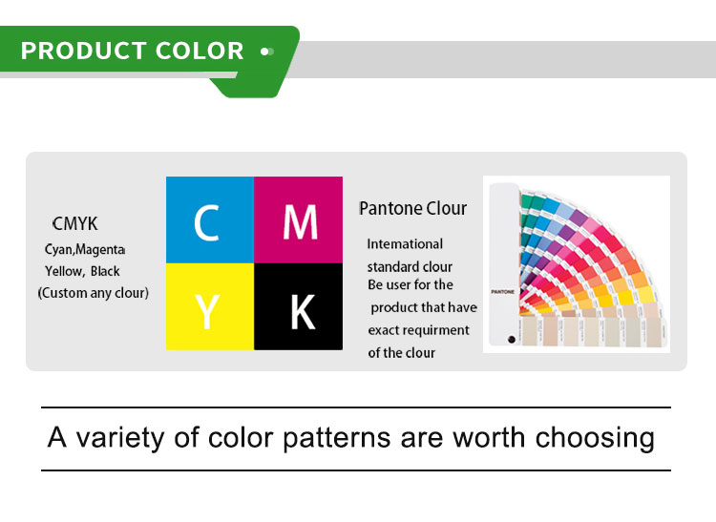The height and width of the screenshot is (522, 716).
Task: Click the "standard clour" text line
Action: [410, 266]
